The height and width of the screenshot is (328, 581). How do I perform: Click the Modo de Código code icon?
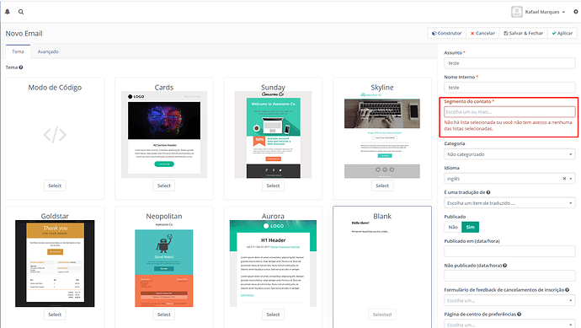pyautogui.click(x=55, y=135)
